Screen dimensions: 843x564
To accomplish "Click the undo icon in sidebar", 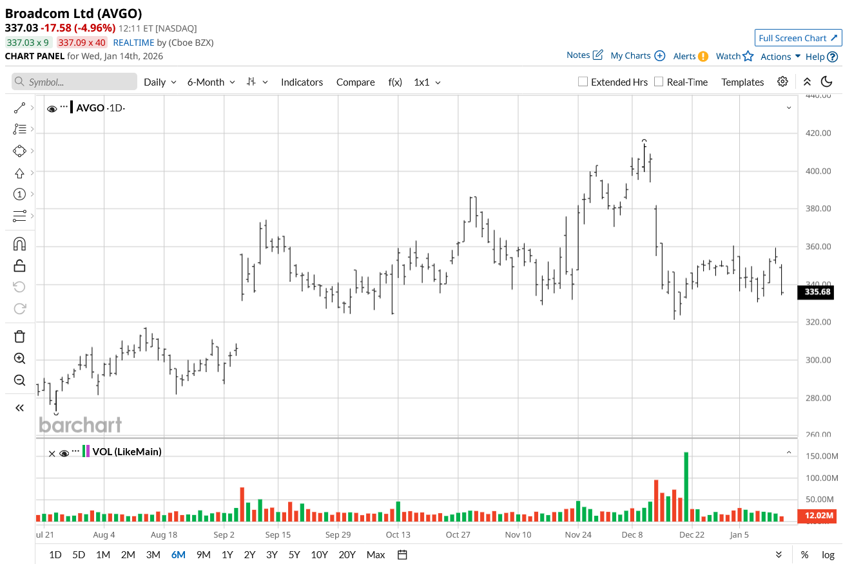I will [x=19, y=287].
